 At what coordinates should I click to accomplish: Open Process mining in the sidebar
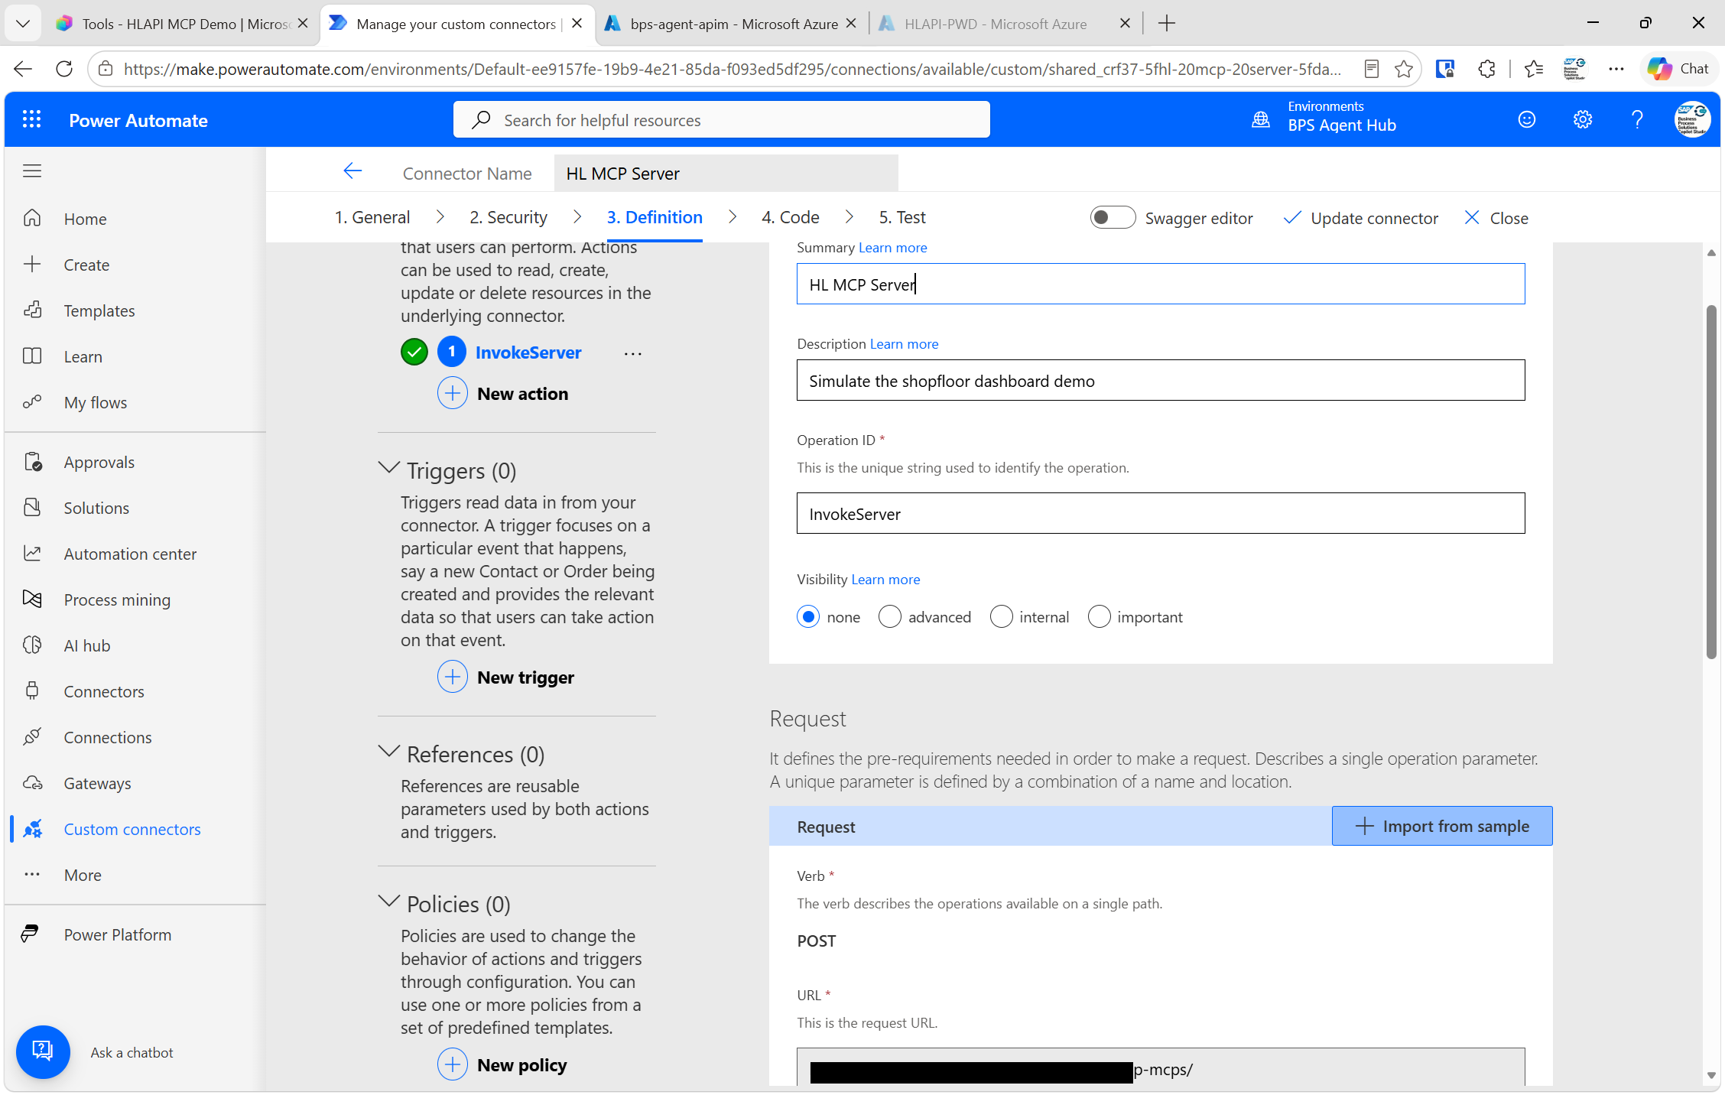[x=117, y=599]
